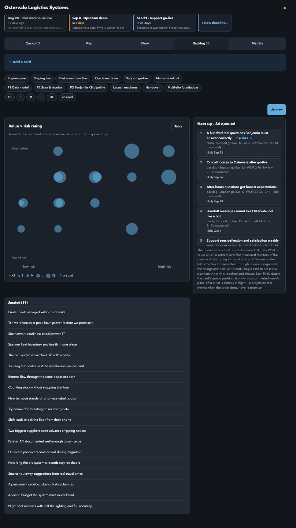This screenshot has height=528, width=296.
Task: Toggle the XL size filter chip
Action: pos(52,97)
